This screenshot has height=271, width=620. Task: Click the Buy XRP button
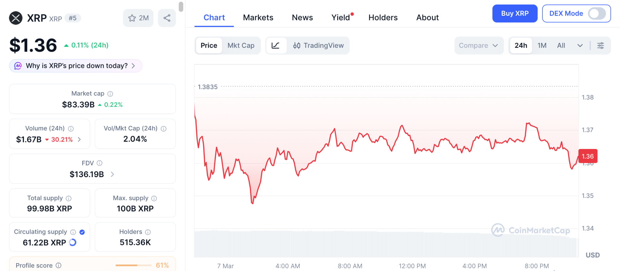(515, 13)
